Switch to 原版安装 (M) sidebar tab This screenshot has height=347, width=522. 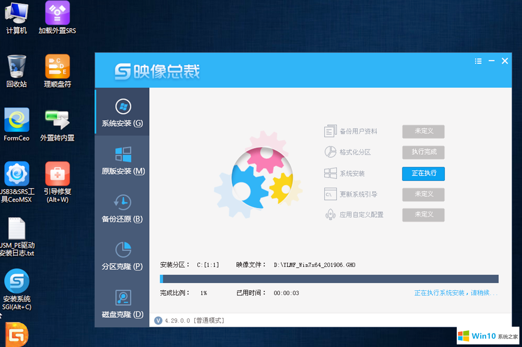(122, 160)
